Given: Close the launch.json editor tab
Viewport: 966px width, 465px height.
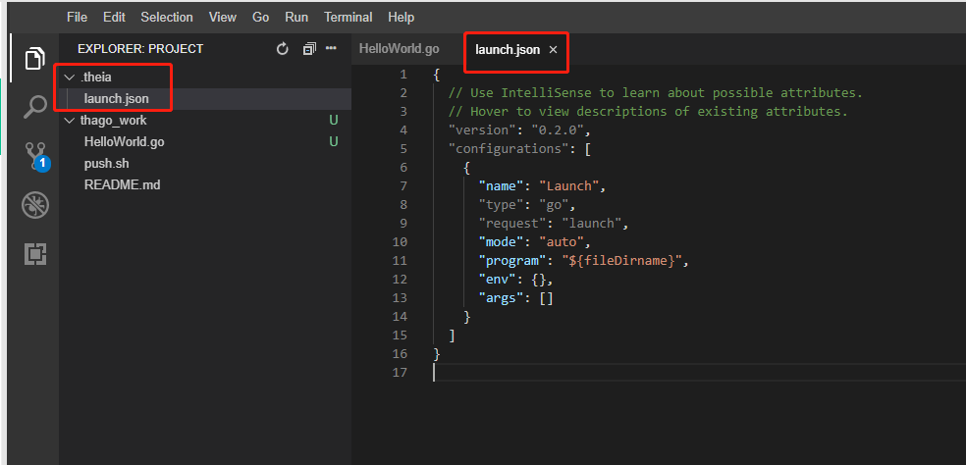Looking at the screenshot, I should (554, 50).
